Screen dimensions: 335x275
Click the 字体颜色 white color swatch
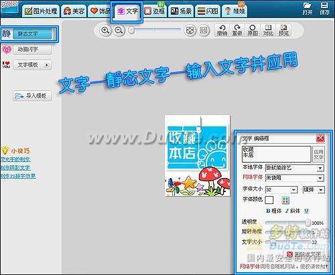click(269, 200)
